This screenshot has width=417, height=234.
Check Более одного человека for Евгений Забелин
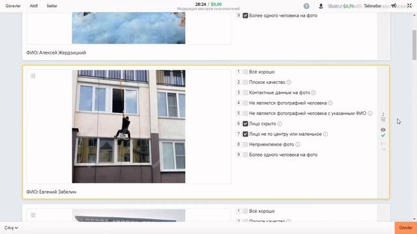tap(246, 155)
